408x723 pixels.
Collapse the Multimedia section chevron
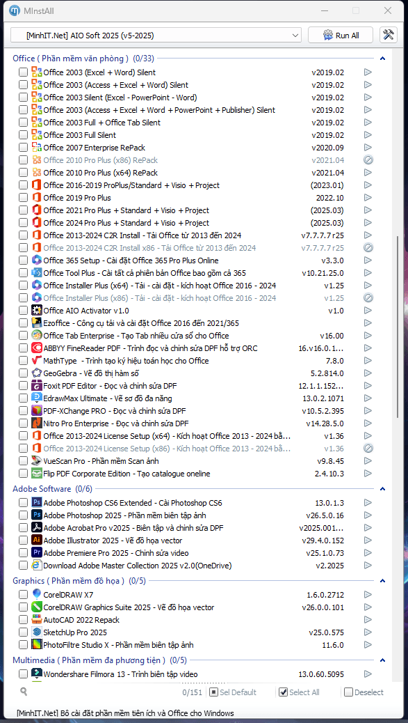coord(382,660)
